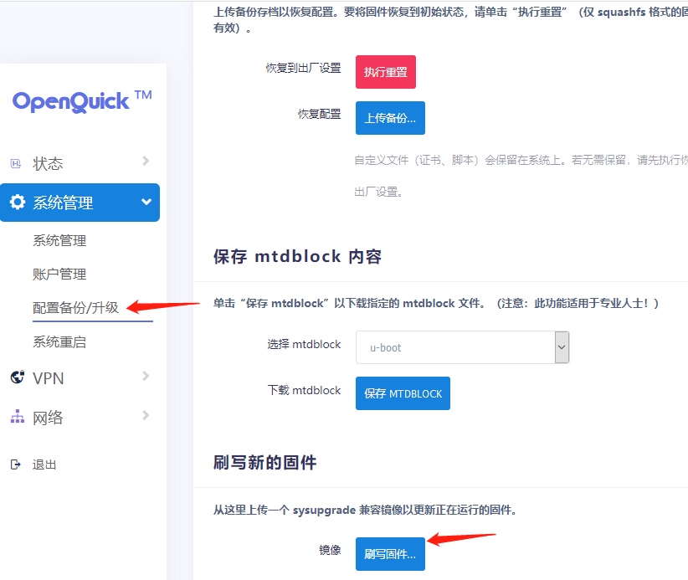This screenshot has width=688, height=580.
Task: Go to 账户管理 page
Action: [59, 275]
